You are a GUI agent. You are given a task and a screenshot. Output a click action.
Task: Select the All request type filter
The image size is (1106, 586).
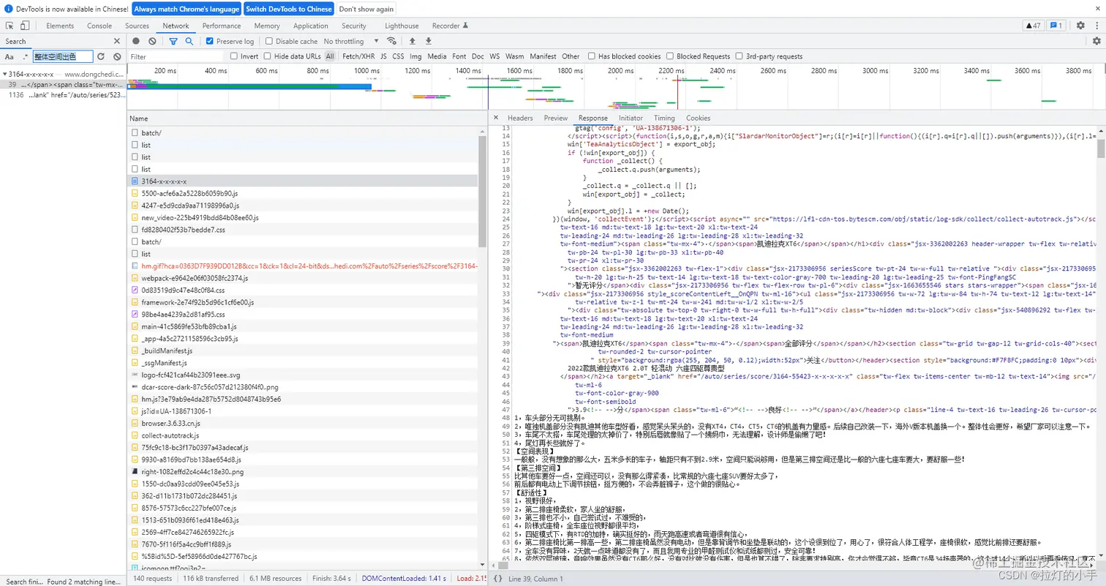pos(330,56)
